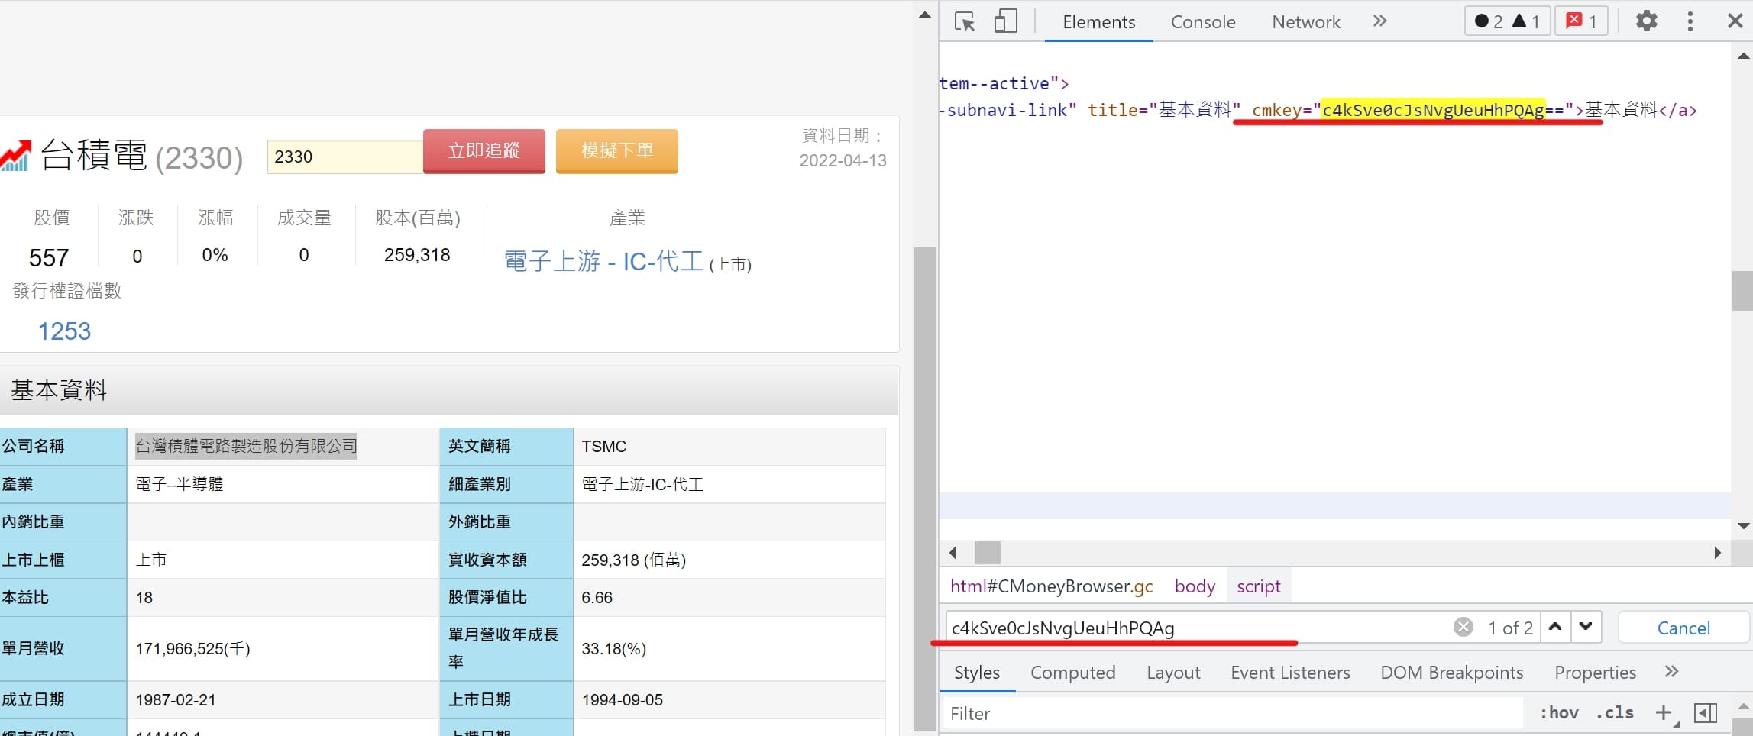Screen dimensions: 1753x736
Task: Click the webpage scrollbar up arrow
Action: click(x=924, y=15)
